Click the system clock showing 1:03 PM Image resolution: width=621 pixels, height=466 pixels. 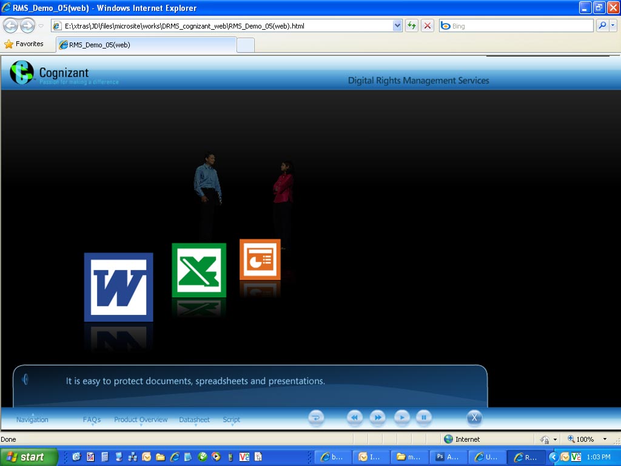click(x=599, y=457)
